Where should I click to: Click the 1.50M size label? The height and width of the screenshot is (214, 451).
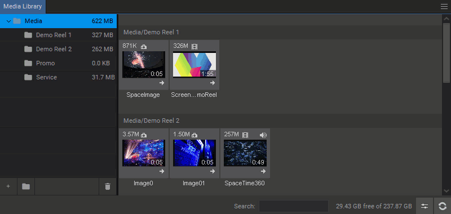point(182,135)
